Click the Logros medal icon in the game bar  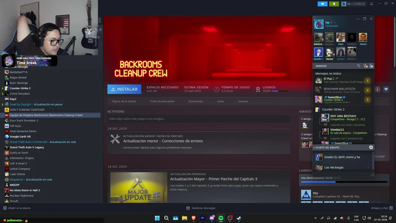[258, 89]
